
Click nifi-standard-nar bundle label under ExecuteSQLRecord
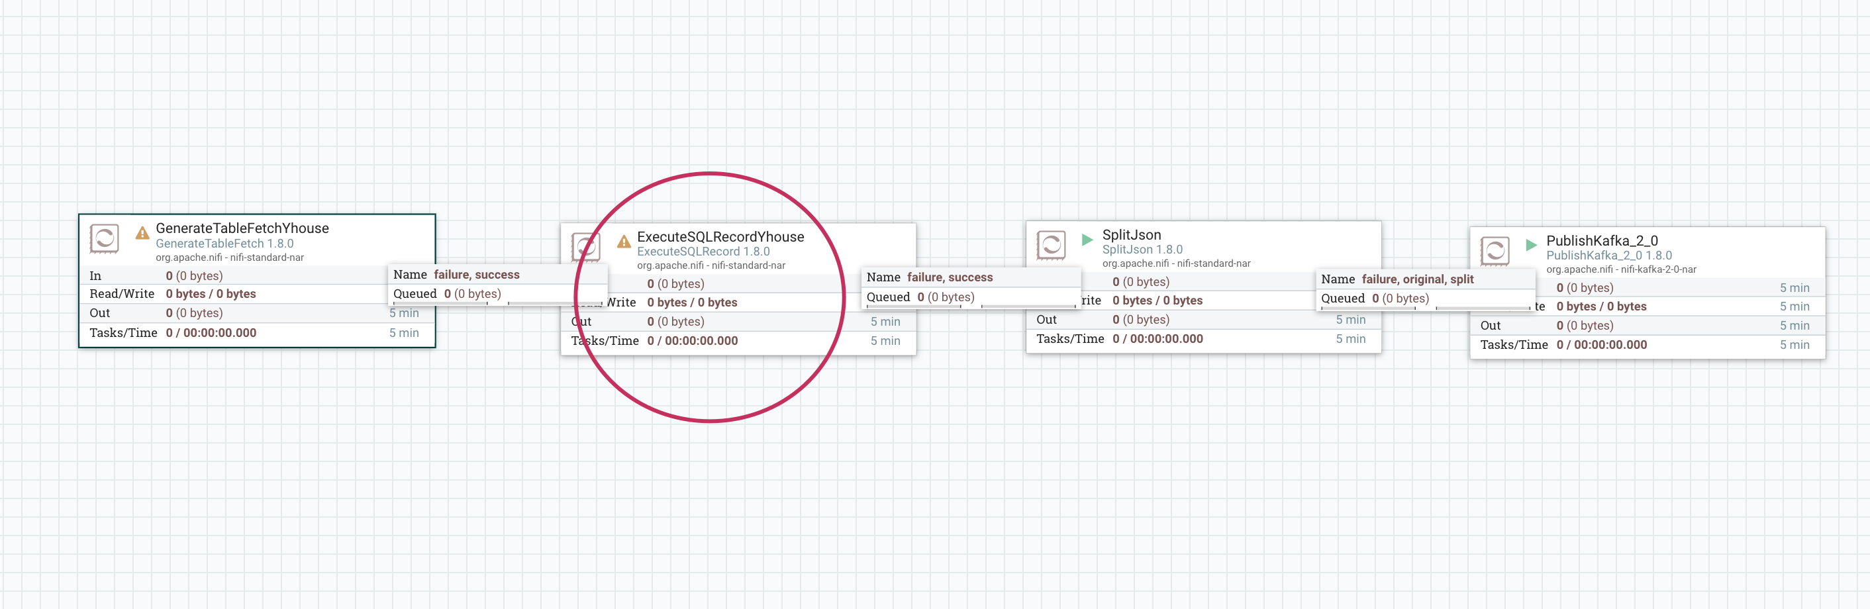(711, 265)
